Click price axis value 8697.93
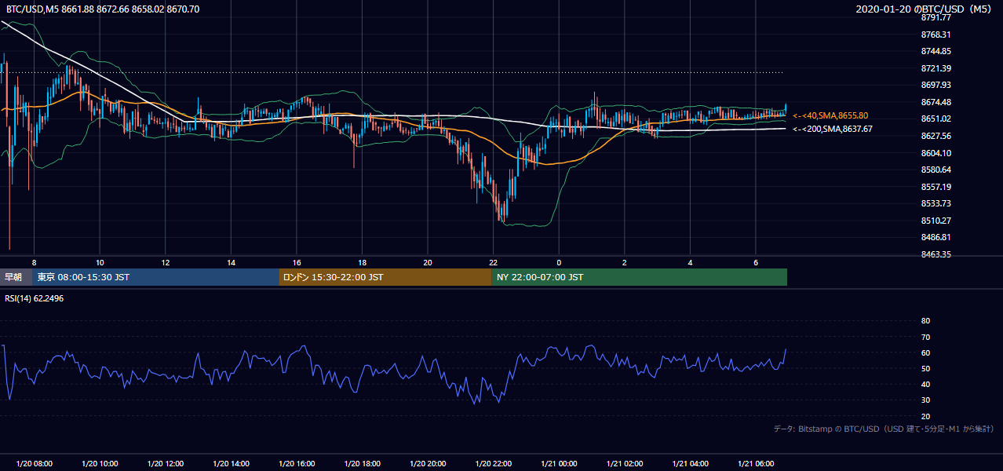 [x=936, y=85]
